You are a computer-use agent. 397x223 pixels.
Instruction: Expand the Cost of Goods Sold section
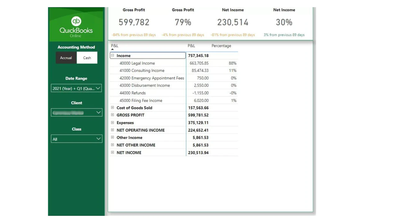pos(113,107)
